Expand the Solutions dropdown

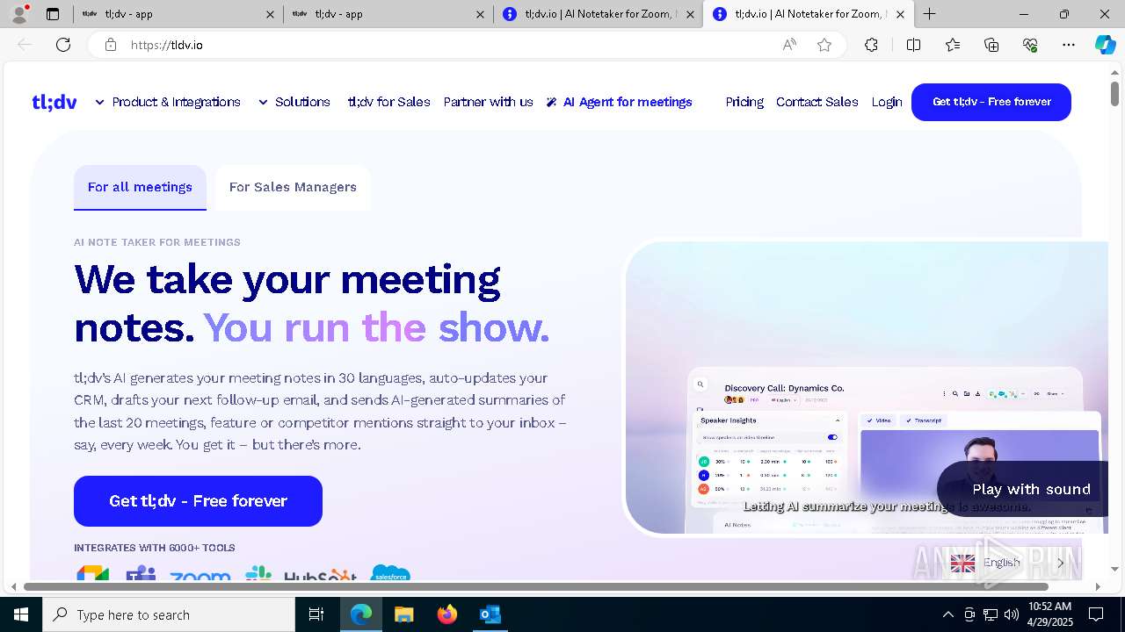[x=294, y=102]
